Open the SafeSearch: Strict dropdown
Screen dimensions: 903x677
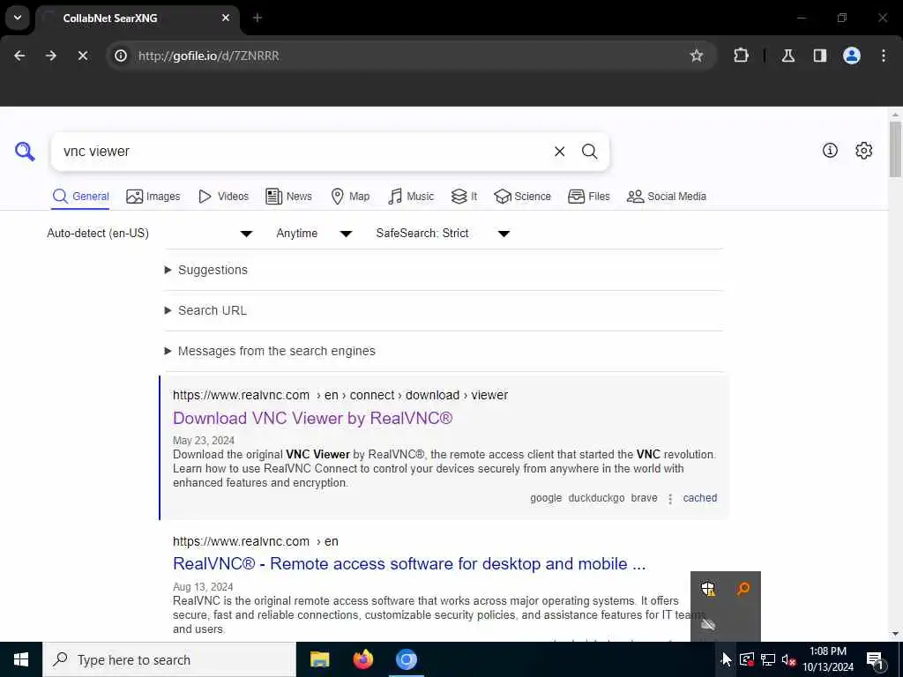coord(443,233)
